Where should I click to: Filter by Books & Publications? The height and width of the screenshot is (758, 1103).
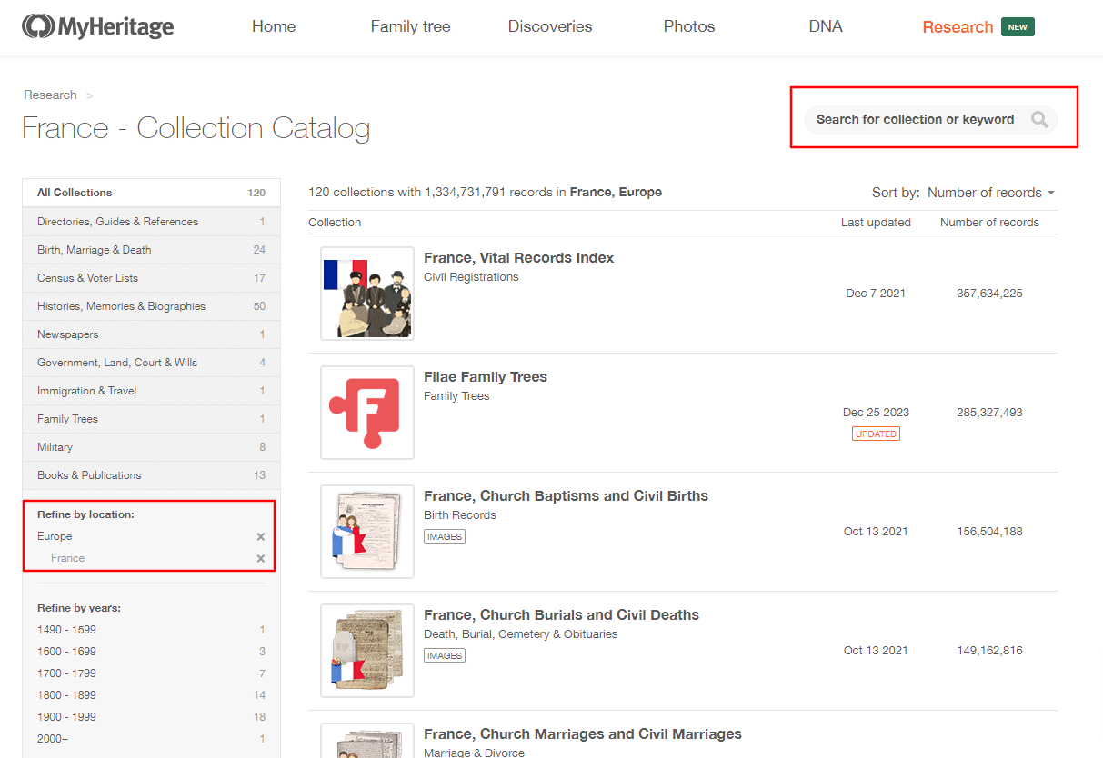click(151, 475)
